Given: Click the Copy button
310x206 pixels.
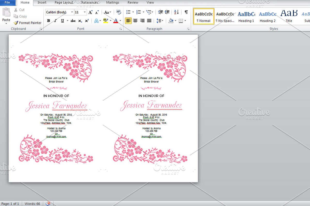Looking at the screenshot, I should tap(20, 16).
